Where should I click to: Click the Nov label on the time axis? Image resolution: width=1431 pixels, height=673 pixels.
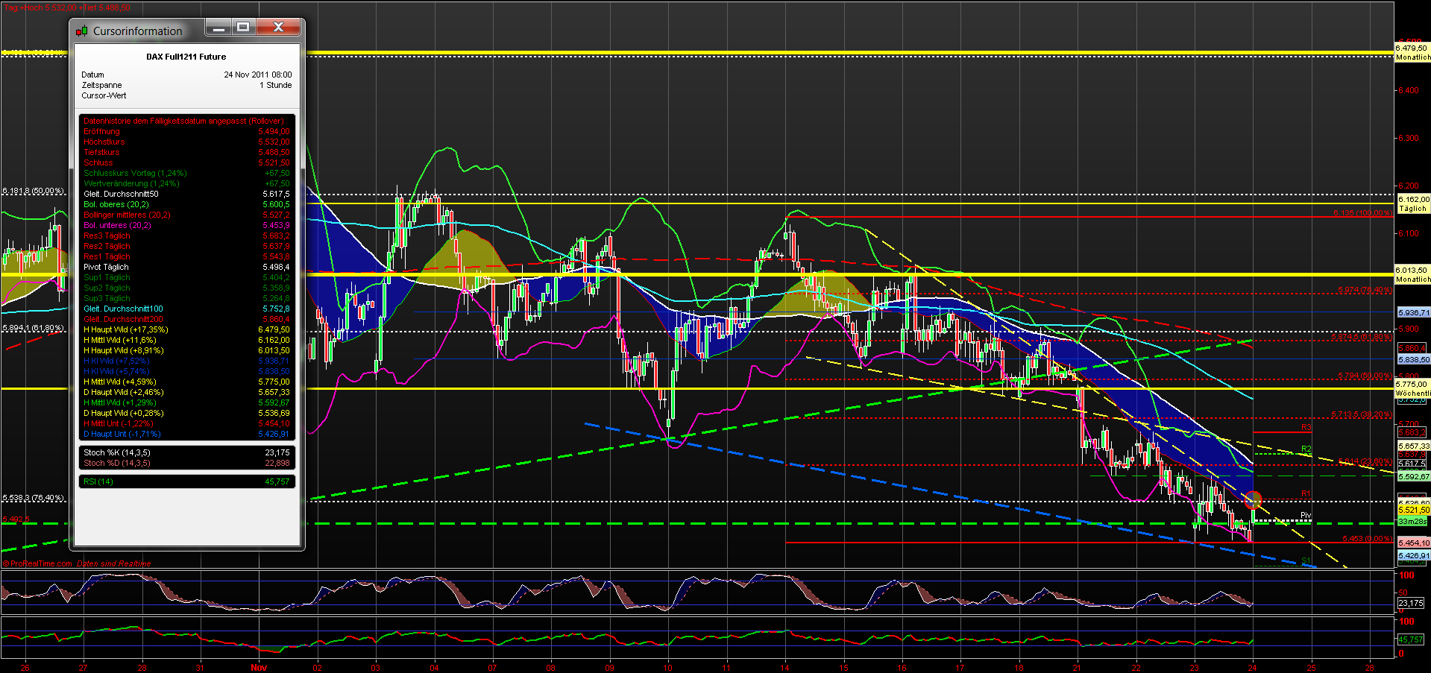[259, 667]
